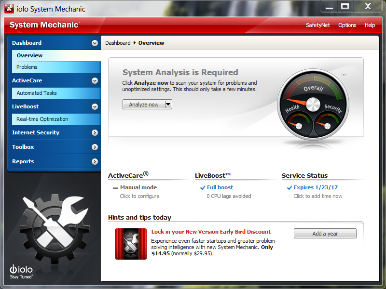The height and width of the screenshot is (289, 386).
Task: Click the red curtain promo icon
Action: pos(131,244)
